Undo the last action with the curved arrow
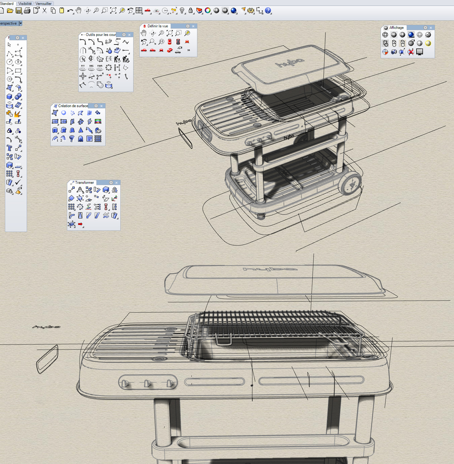 click(x=70, y=11)
